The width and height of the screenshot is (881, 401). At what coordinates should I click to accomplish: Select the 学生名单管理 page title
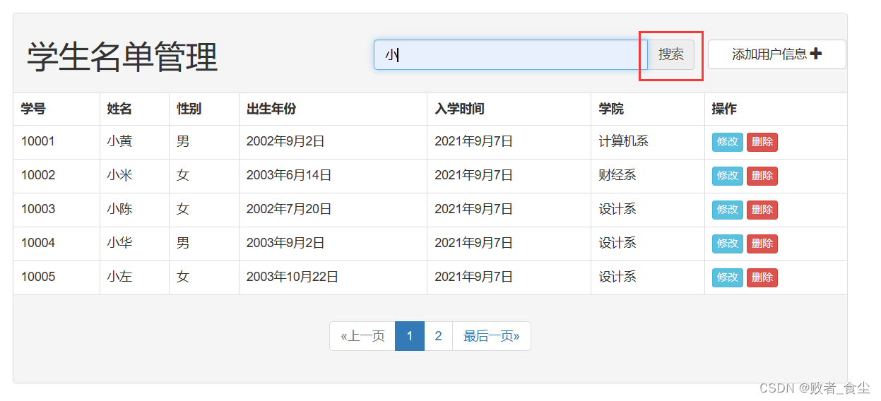click(x=122, y=57)
